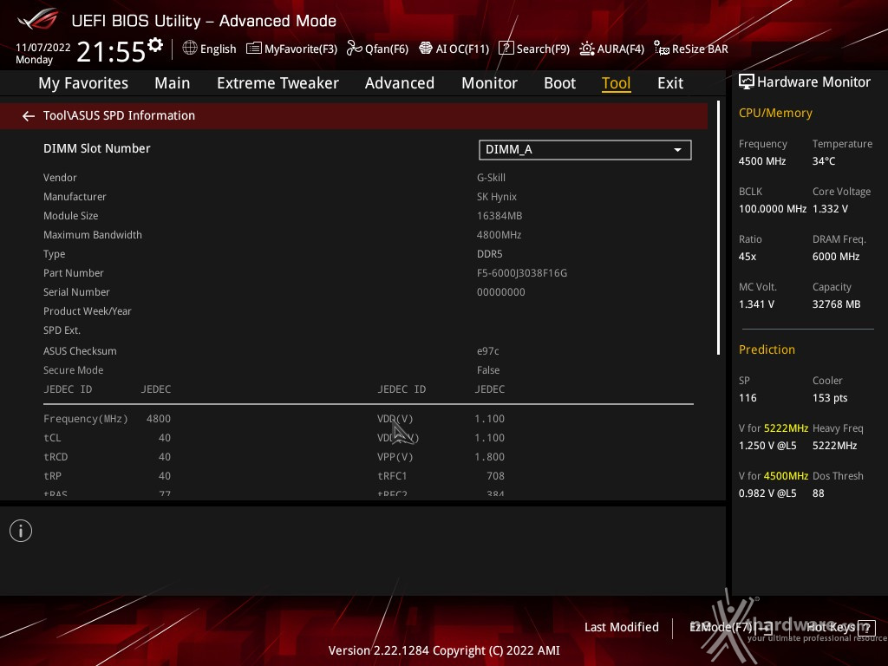Click tRCD row label

[55, 457]
